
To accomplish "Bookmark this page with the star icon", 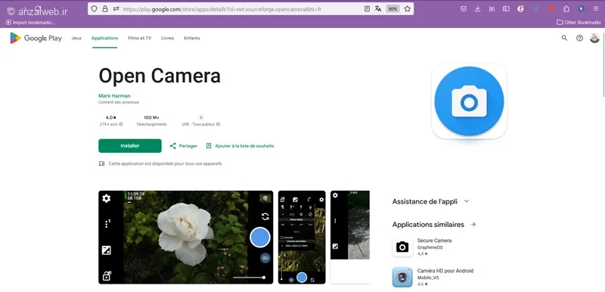I will [408, 9].
